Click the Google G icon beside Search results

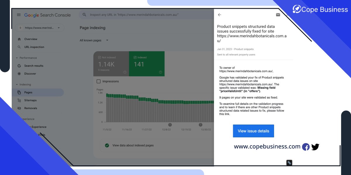(x=19, y=66)
